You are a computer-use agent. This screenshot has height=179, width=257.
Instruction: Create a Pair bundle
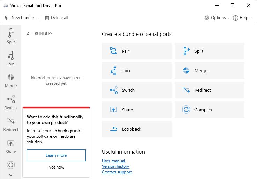point(137,51)
